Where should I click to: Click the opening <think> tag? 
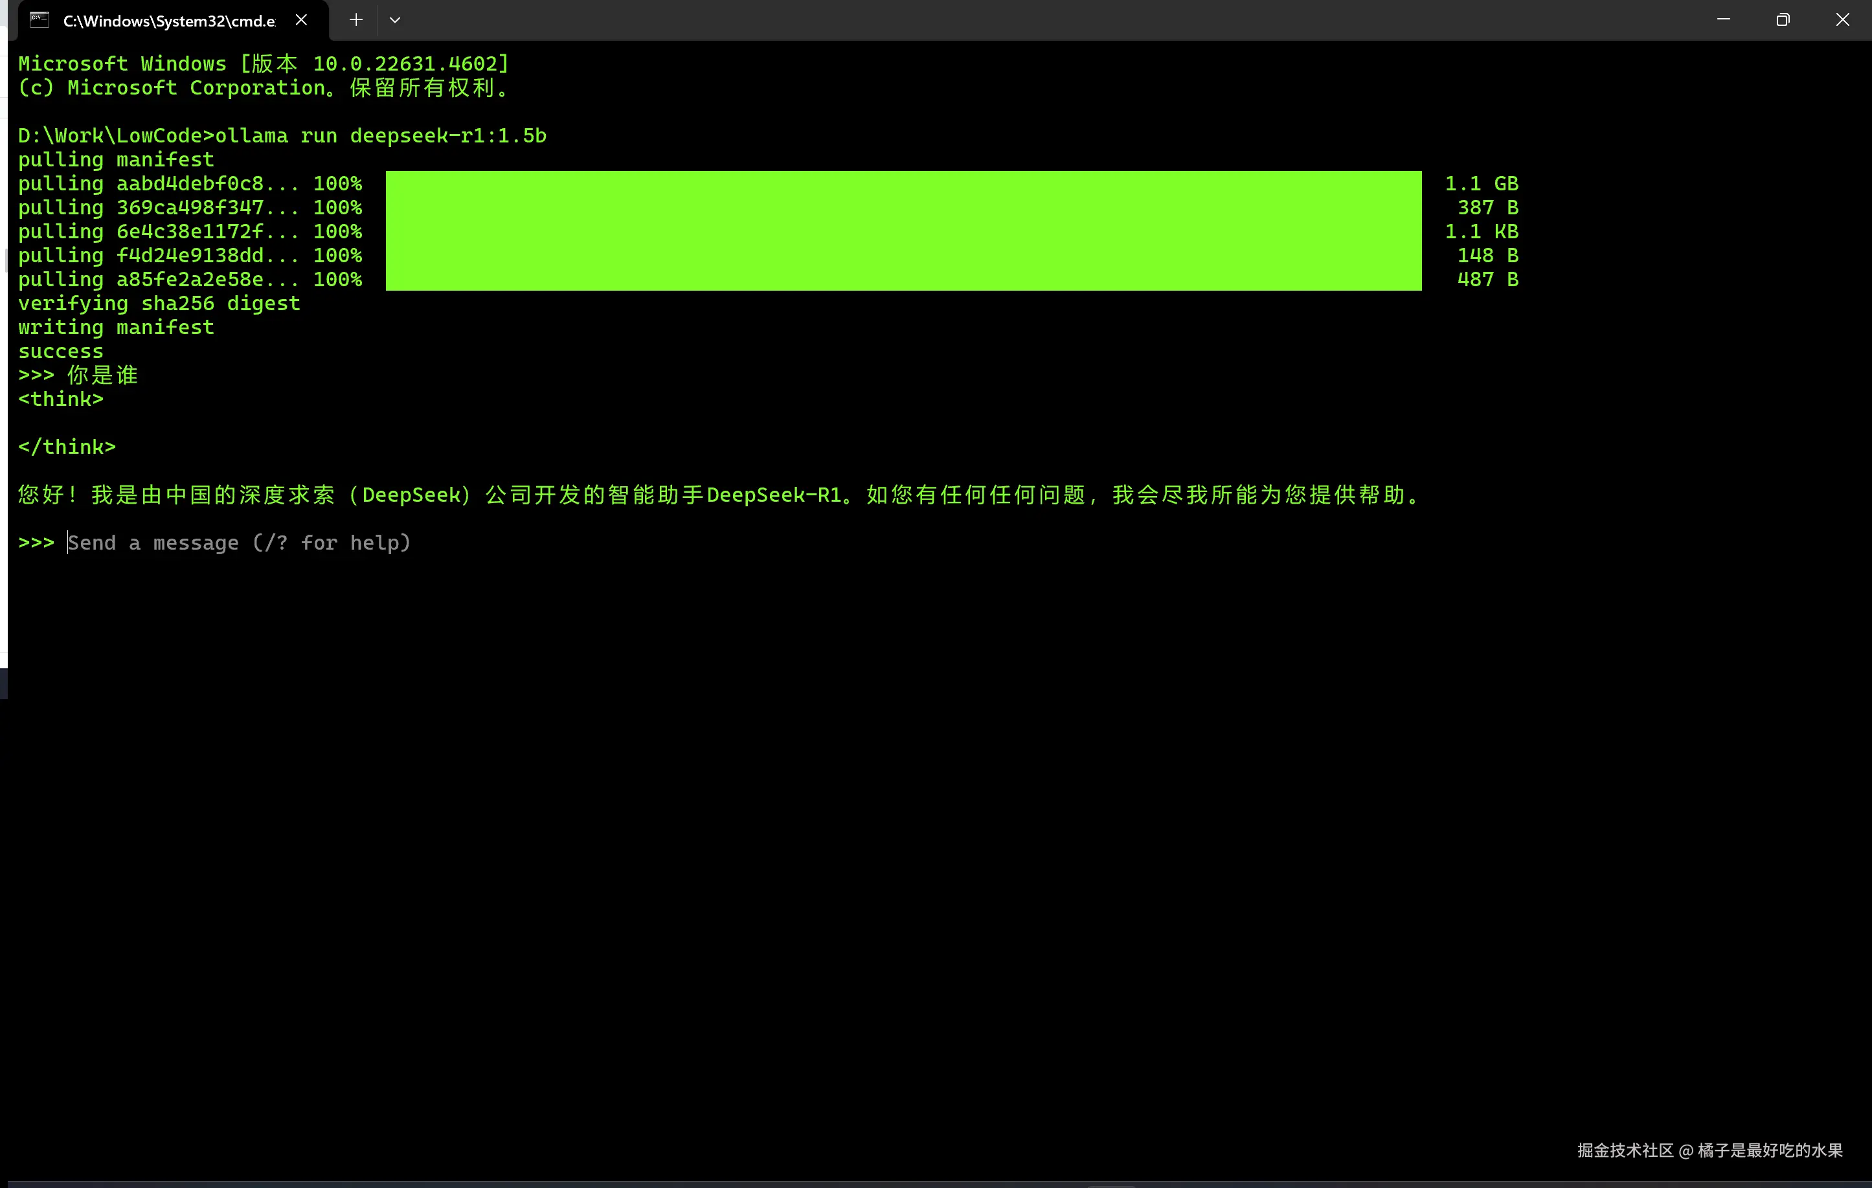pyautogui.click(x=61, y=399)
